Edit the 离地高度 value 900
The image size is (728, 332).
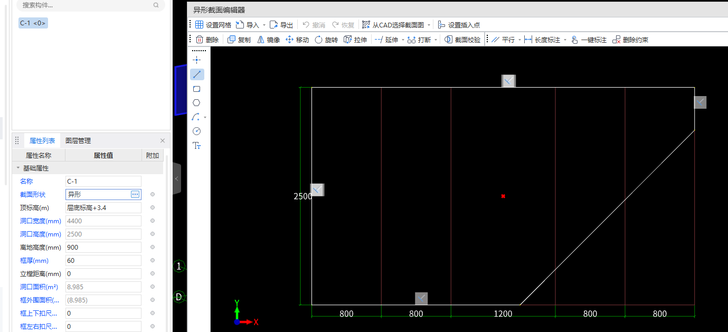103,248
